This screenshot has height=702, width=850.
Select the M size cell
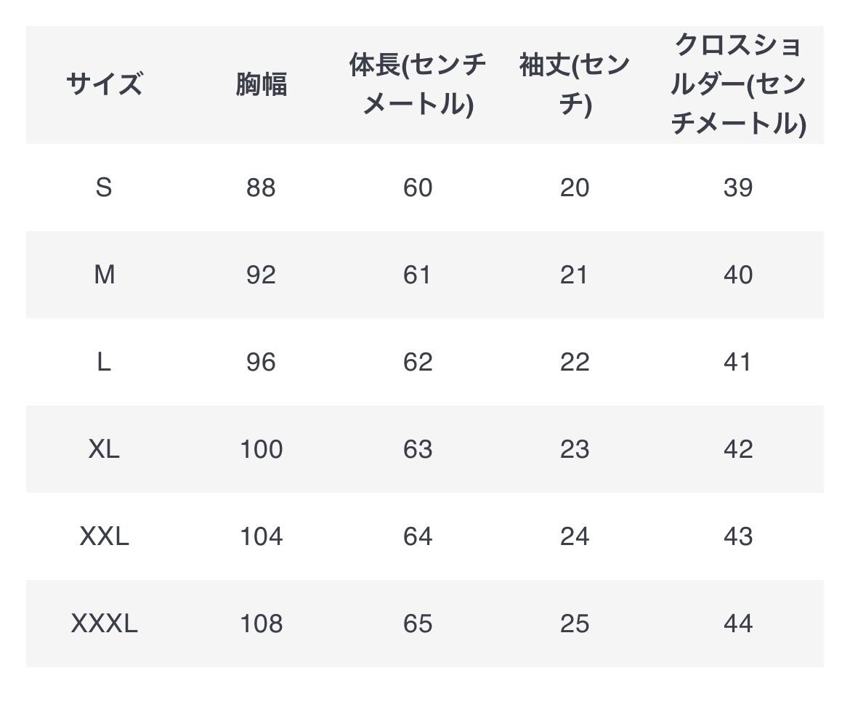pyautogui.click(x=104, y=275)
